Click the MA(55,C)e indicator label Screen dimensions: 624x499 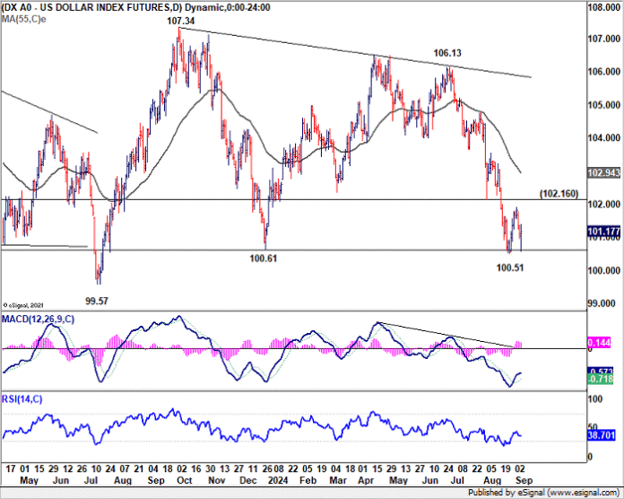(23, 19)
